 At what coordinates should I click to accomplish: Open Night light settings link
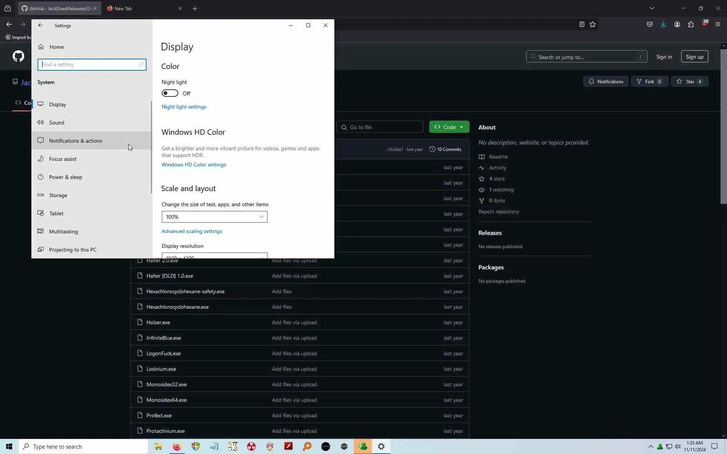(184, 107)
